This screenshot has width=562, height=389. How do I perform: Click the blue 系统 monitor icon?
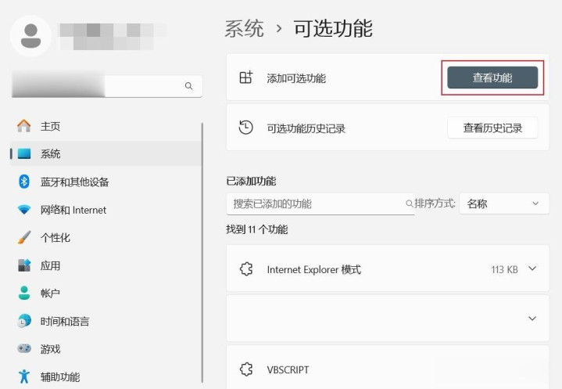pyautogui.click(x=24, y=153)
